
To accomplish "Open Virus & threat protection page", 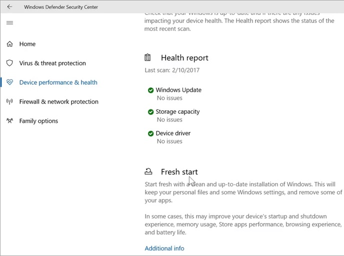I will coord(52,63).
